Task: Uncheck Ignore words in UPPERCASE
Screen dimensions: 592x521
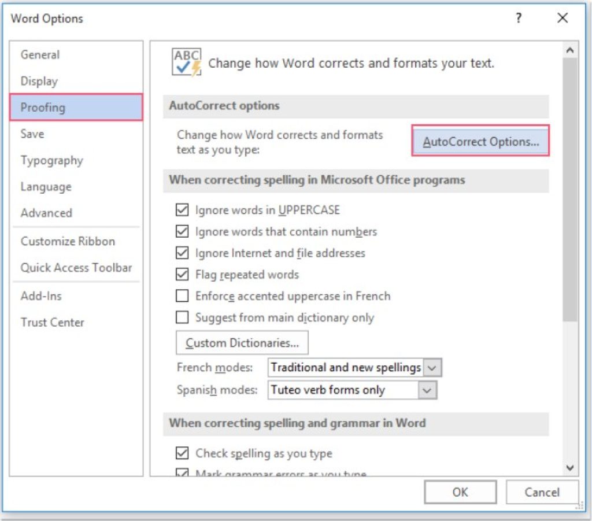Action: coord(183,210)
